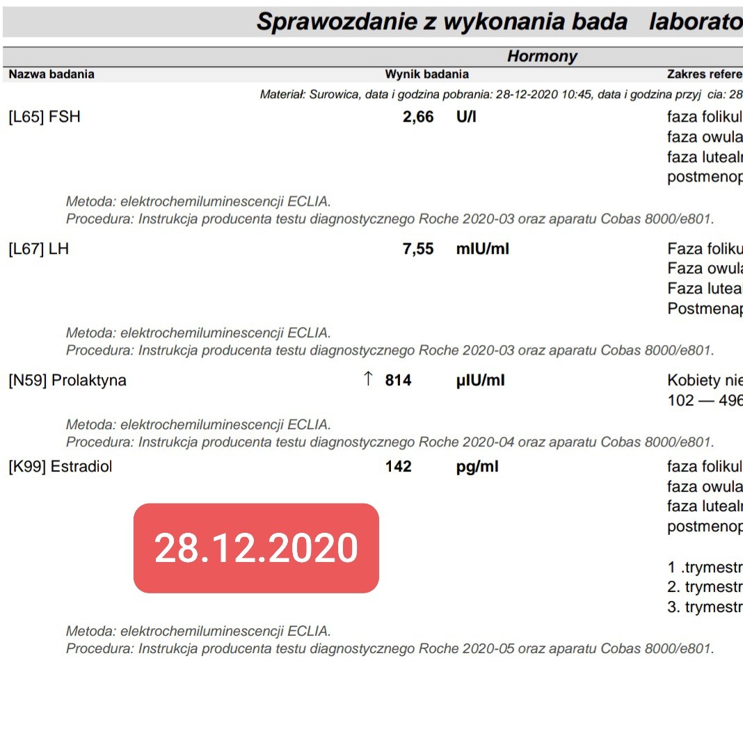The height and width of the screenshot is (754, 743).
Task: Click the '[N59] Prolaktyna' test name
Action: click(x=67, y=380)
